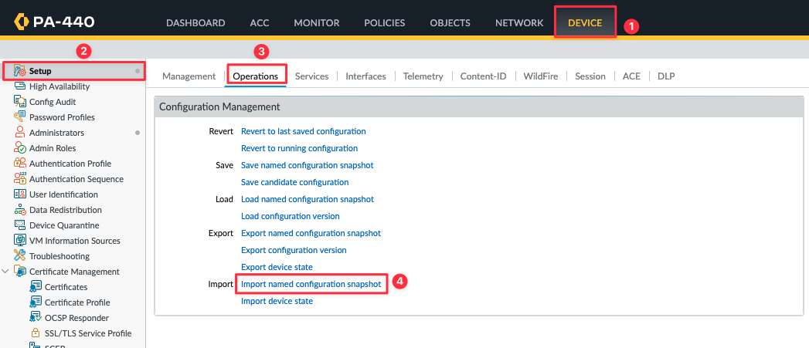
Task: Open Authentication Profile label in sidebar
Action: click(x=70, y=164)
